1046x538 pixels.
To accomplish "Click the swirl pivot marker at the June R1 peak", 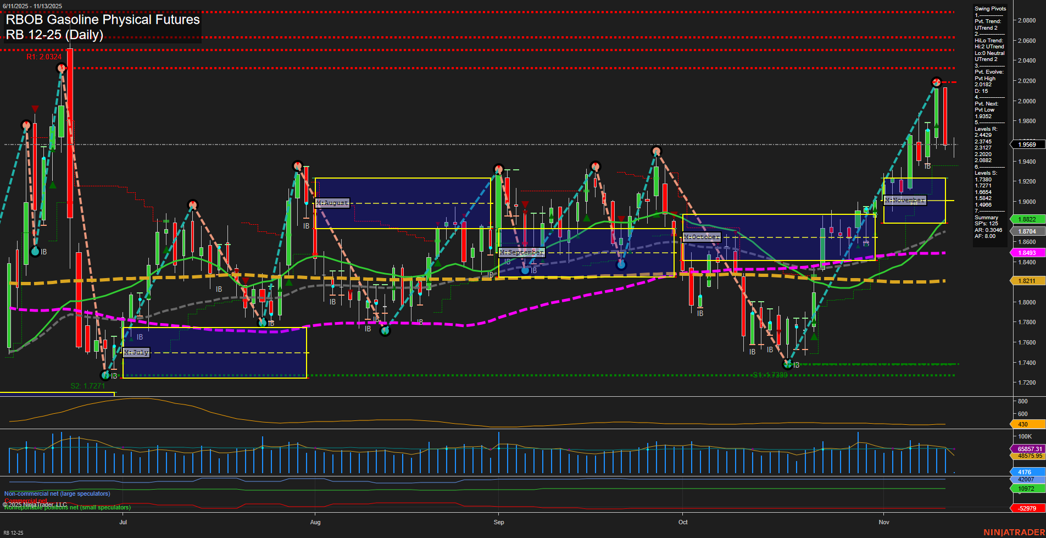I will pyautogui.click(x=60, y=68).
